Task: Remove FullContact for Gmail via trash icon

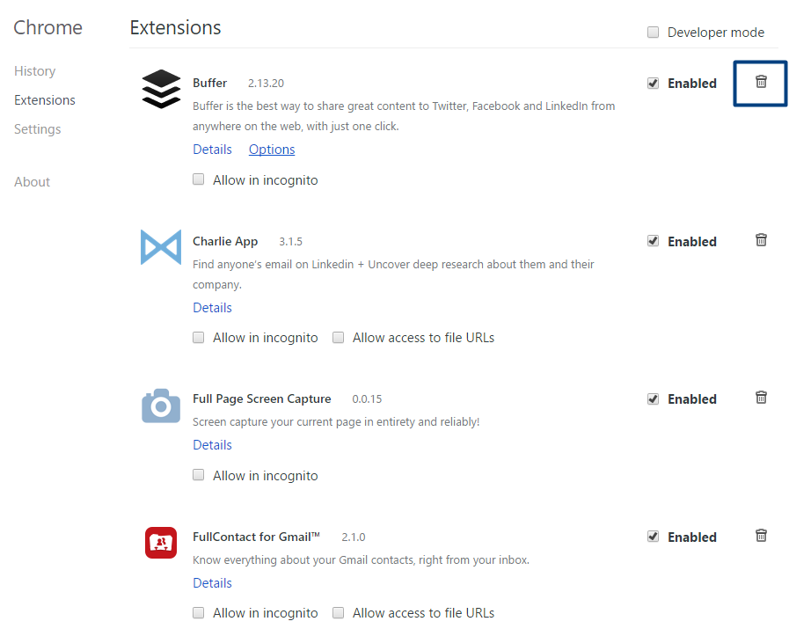Action: coord(761,536)
